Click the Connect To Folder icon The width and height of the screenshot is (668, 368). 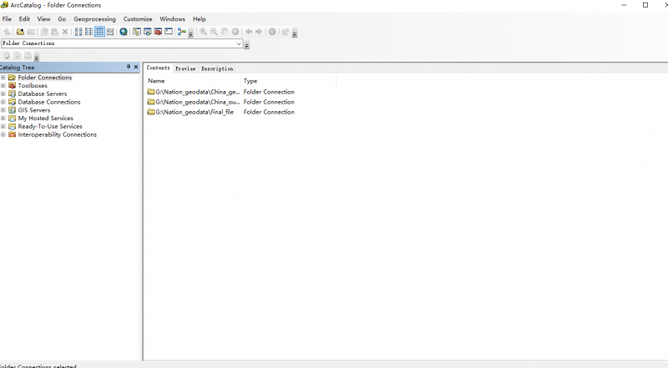pos(20,32)
